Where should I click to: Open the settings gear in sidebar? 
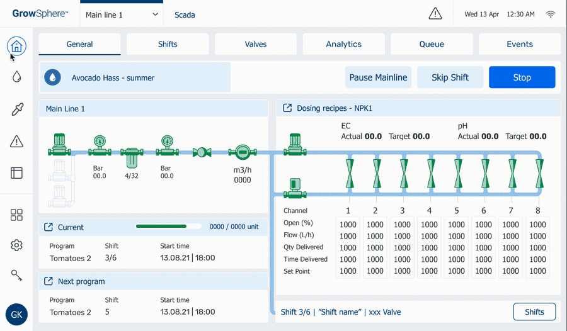[16, 245]
